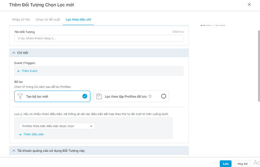
Task: Focus the 'Tên Đối Tượng' name input field
Action: pos(99,38)
